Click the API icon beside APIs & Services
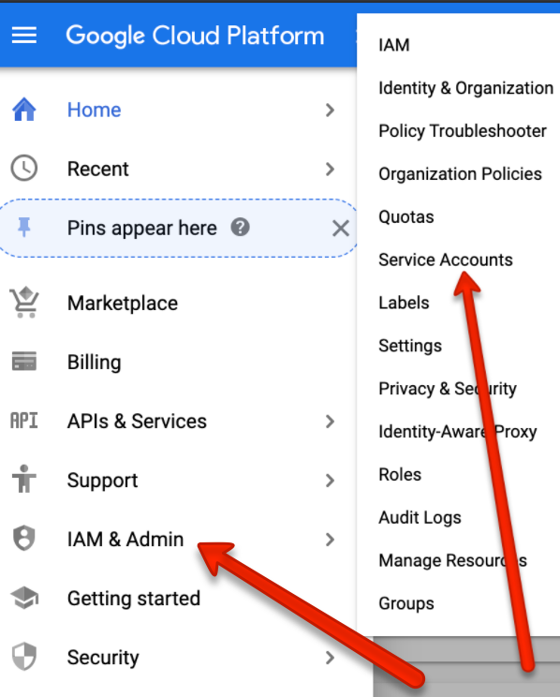 tap(24, 420)
